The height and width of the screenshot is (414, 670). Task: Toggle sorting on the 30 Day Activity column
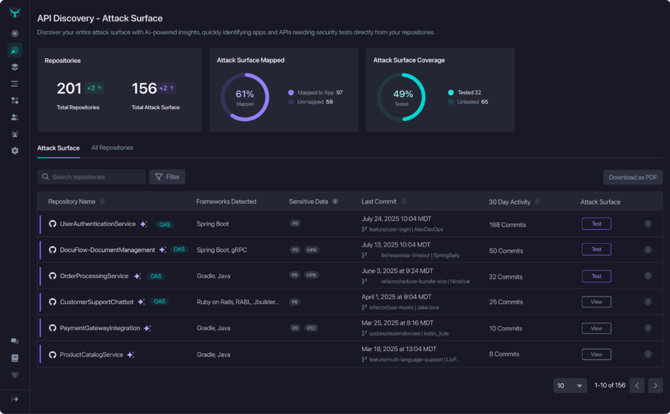coord(537,202)
